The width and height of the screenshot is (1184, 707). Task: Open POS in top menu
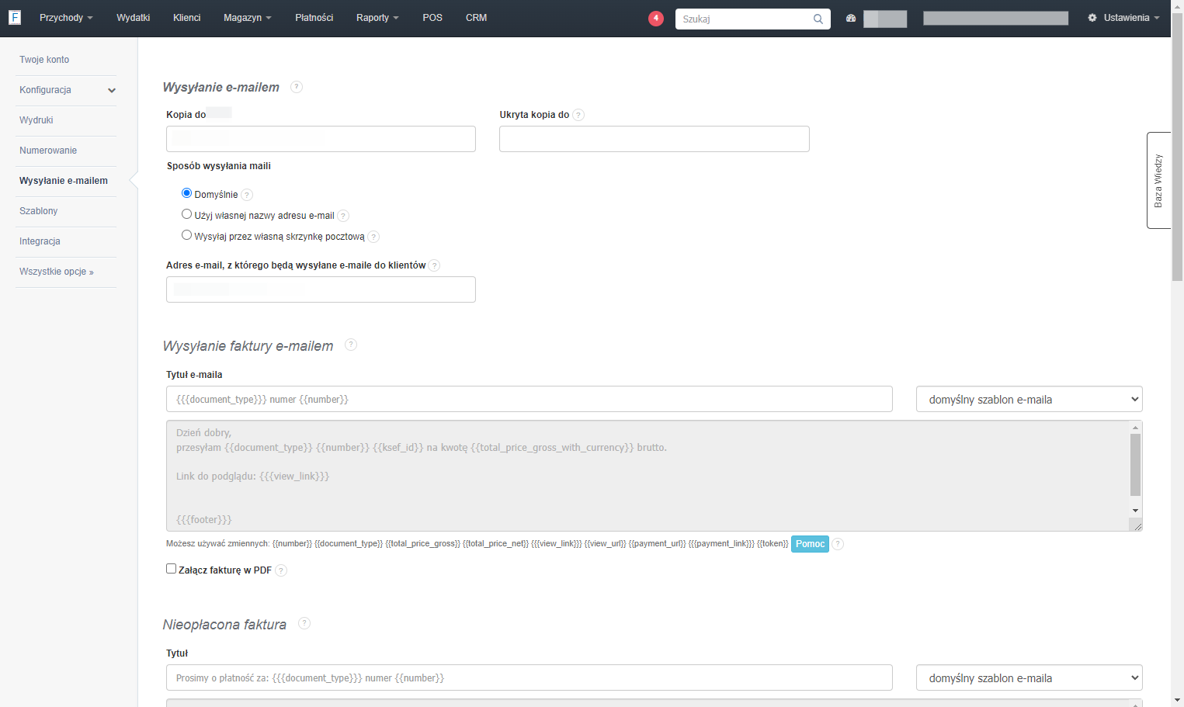[x=432, y=18]
